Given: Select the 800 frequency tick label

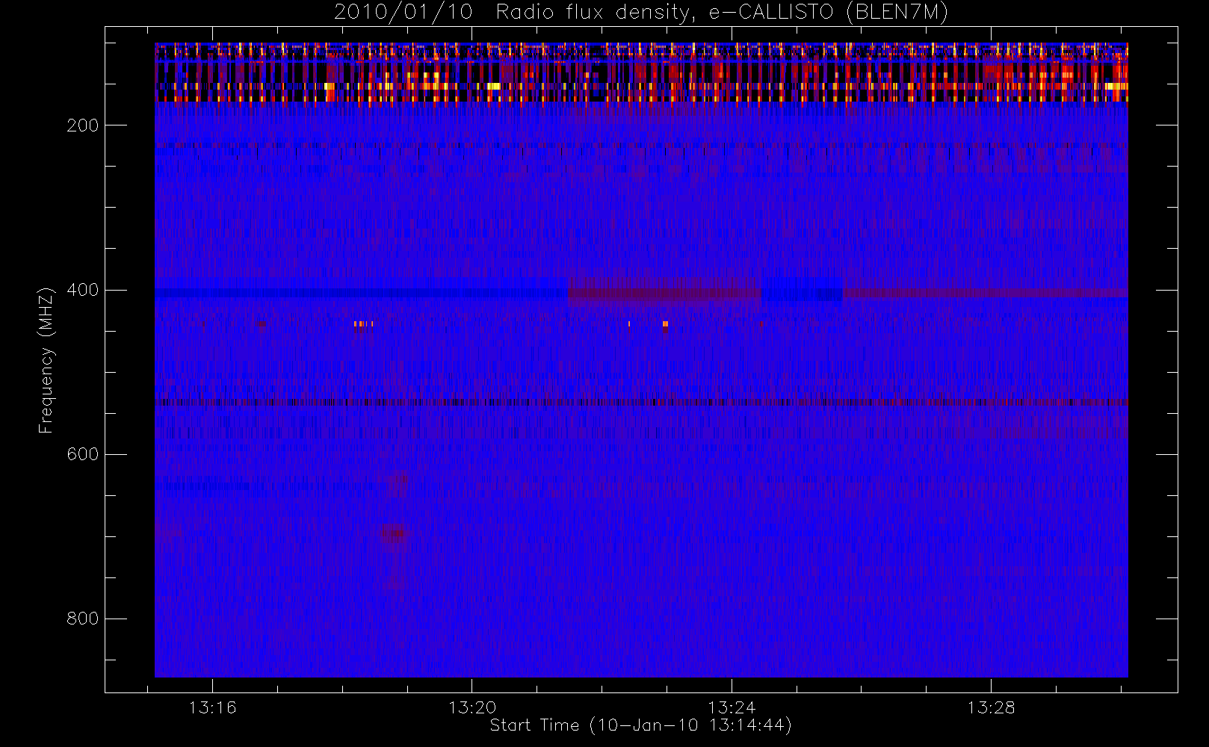Looking at the screenshot, I should tap(83, 619).
